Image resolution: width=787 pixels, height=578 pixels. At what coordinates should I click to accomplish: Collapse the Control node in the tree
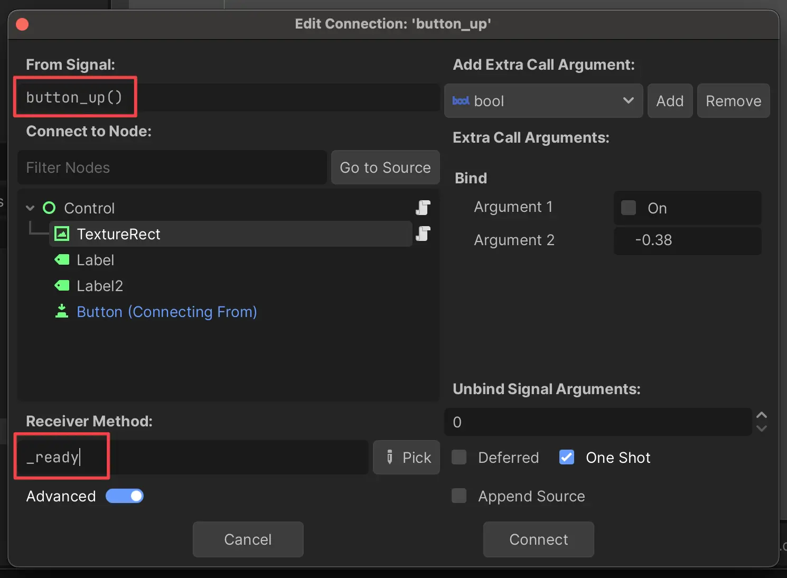pyautogui.click(x=30, y=208)
